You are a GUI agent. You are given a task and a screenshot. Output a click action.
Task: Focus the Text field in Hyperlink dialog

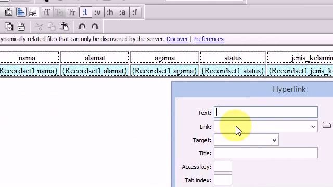point(266,112)
